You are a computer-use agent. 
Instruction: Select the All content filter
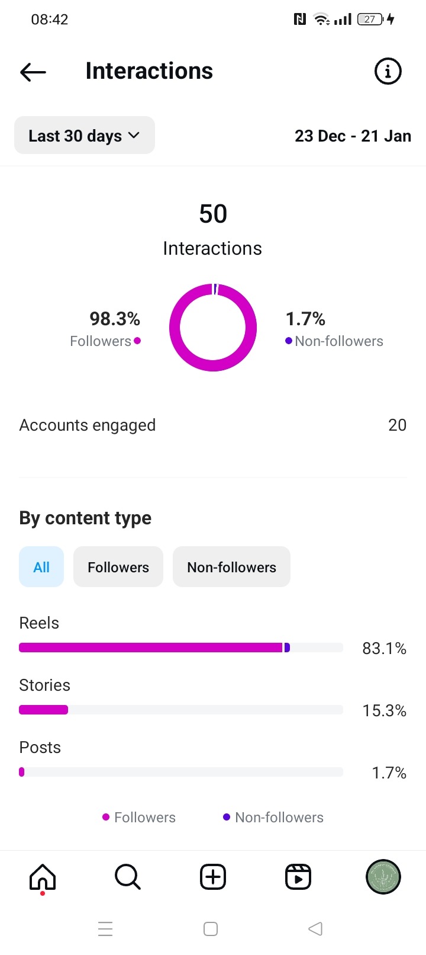[41, 567]
